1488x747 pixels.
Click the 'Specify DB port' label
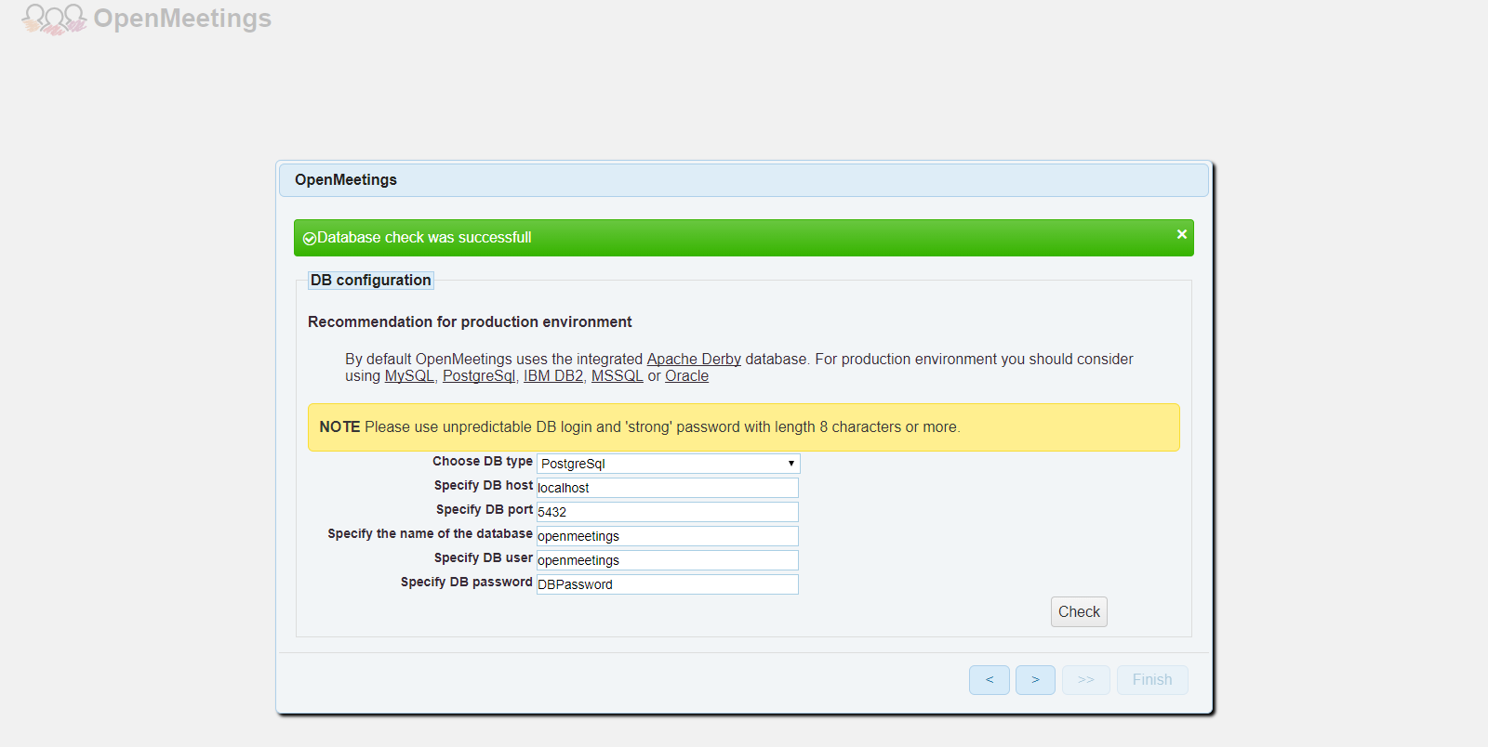[485, 509]
